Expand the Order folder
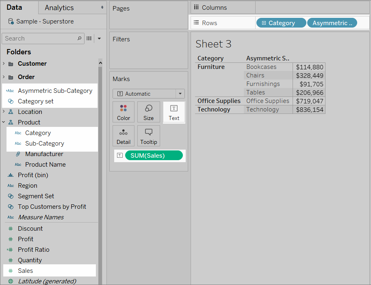Viewport: 371px width, 285px height. [x=4, y=77]
